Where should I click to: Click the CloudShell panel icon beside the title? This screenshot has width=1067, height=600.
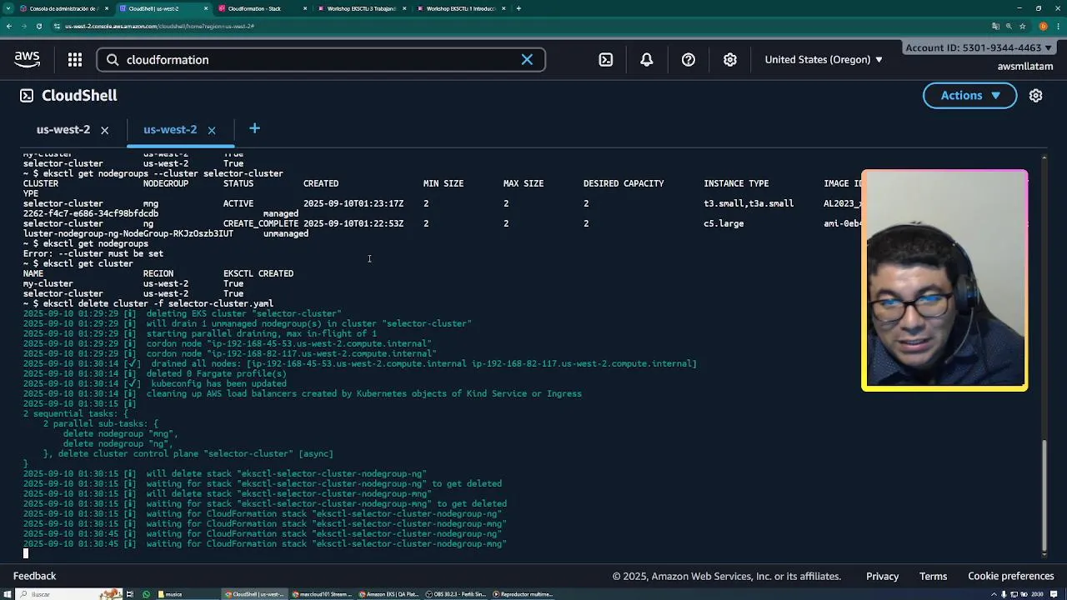(x=27, y=95)
